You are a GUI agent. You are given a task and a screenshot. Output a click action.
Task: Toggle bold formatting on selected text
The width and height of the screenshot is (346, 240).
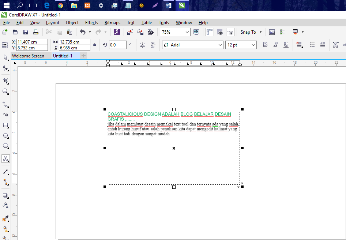click(265, 45)
